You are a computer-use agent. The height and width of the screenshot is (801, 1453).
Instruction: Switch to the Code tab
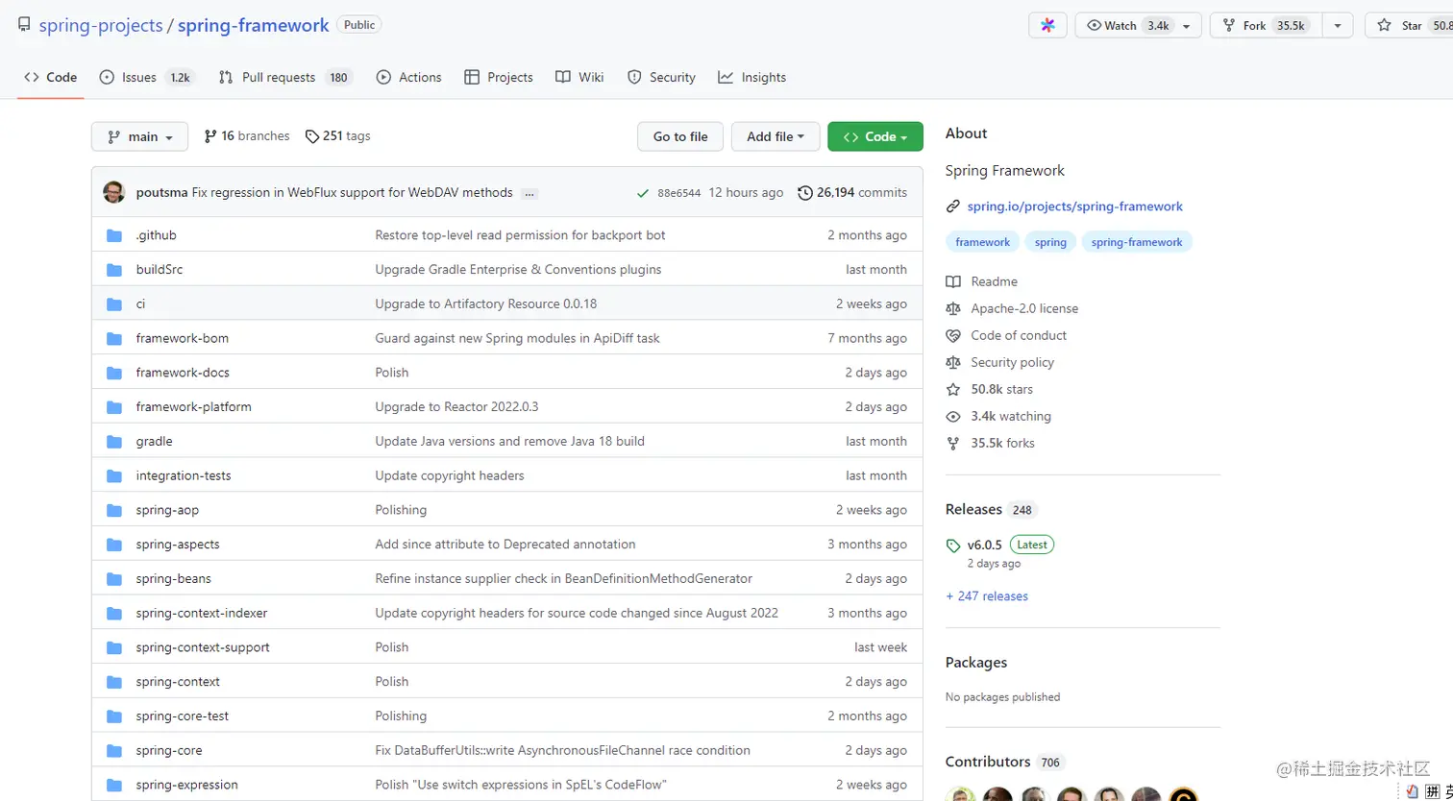[51, 77]
